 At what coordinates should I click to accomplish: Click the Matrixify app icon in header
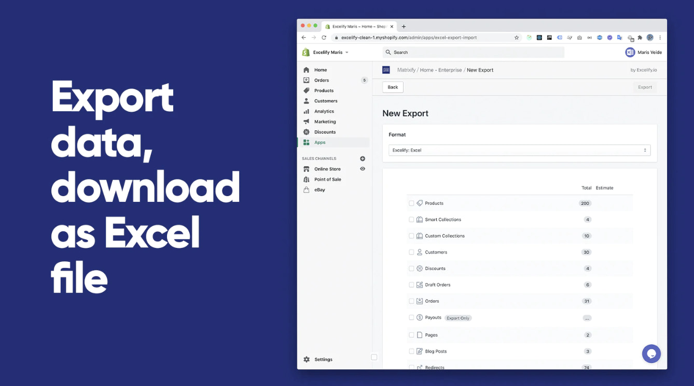(x=386, y=70)
